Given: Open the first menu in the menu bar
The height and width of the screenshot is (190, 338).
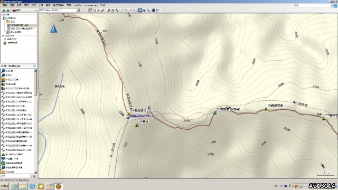Looking at the screenshot, I should click(x=5, y=5).
